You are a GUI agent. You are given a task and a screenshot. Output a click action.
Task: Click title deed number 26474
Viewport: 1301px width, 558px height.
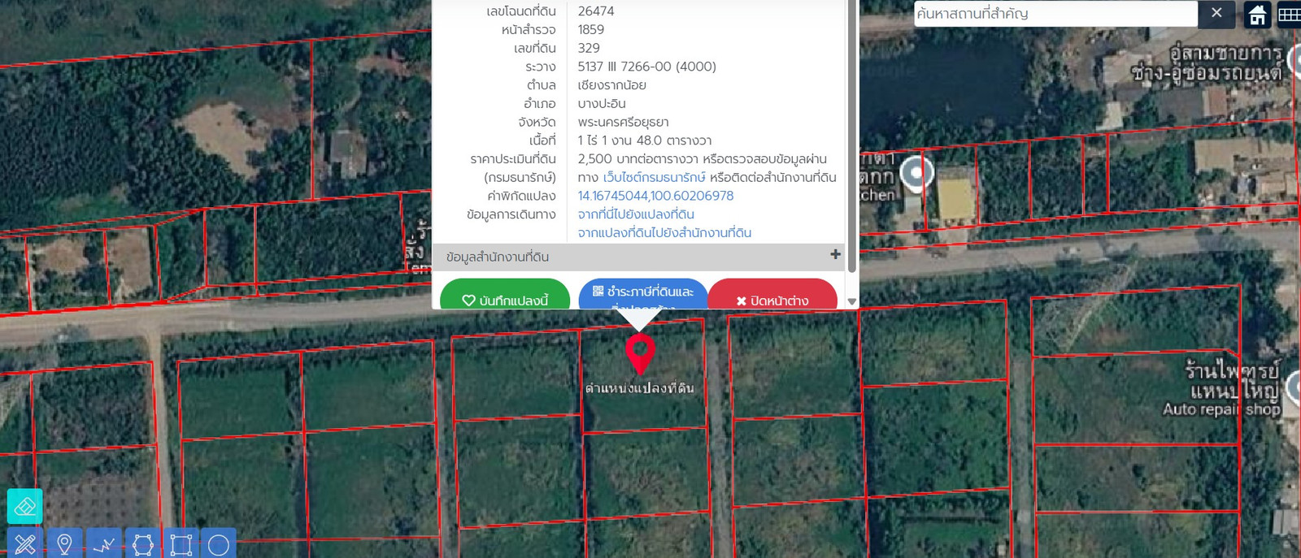point(596,11)
